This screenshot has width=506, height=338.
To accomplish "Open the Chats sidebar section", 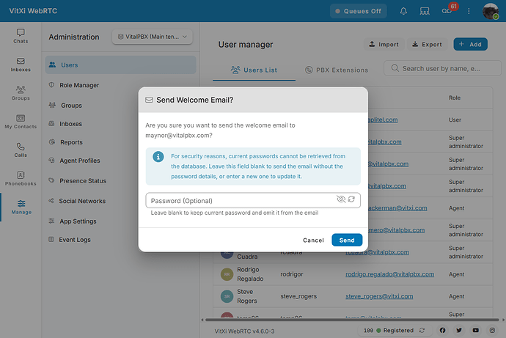I will [21, 36].
